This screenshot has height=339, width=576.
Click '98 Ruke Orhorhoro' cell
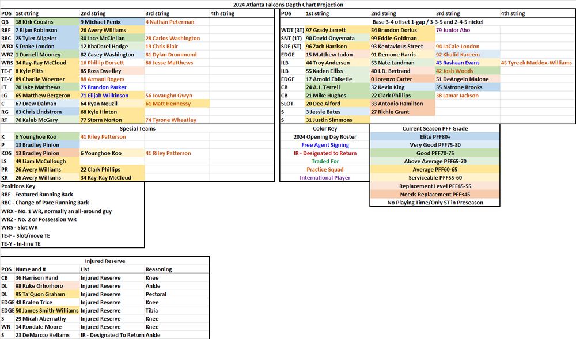[x=47, y=286]
